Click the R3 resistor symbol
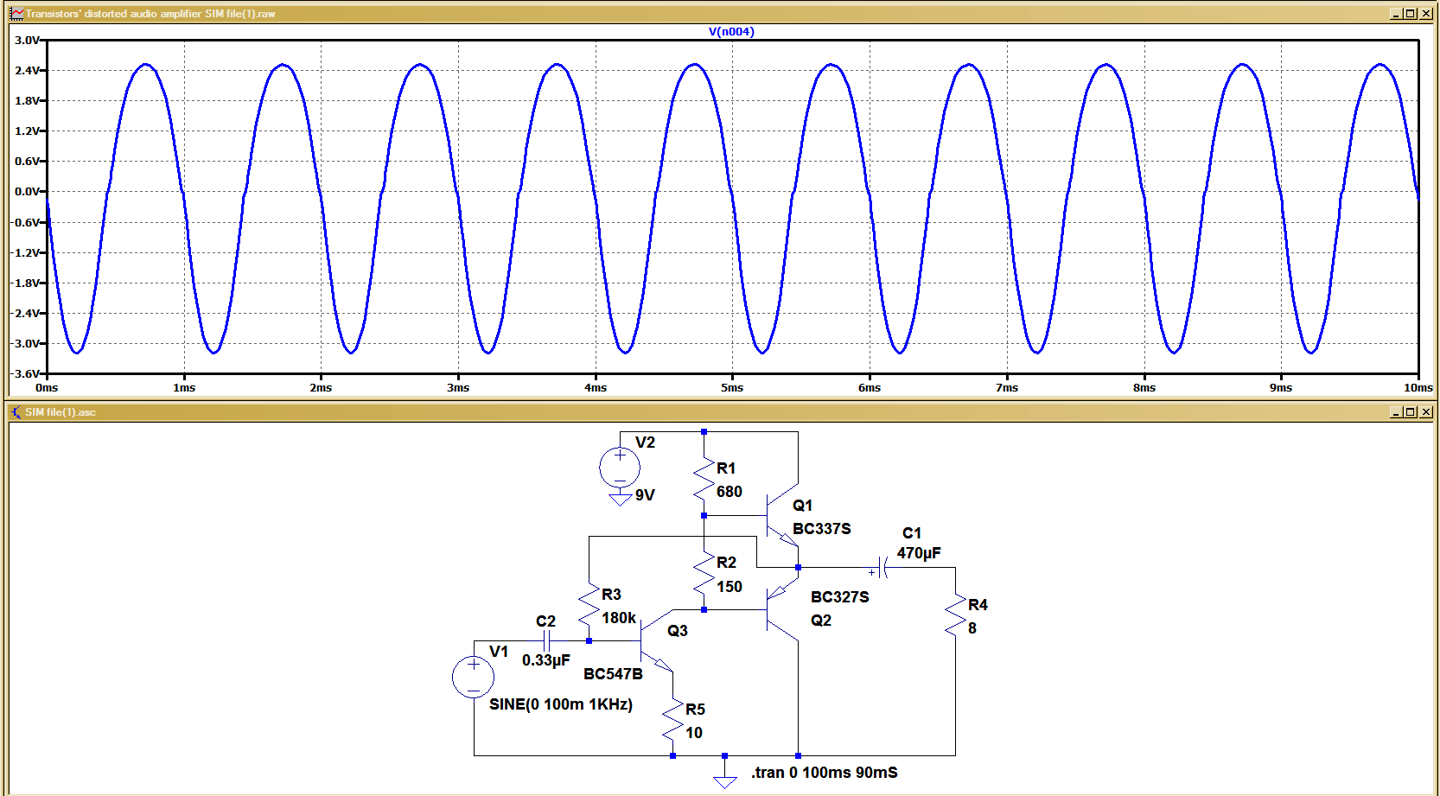Screen dimensions: 1440x796 [x=589, y=606]
